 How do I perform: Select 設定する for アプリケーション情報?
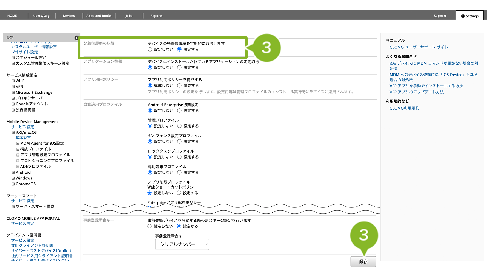tap(179, 67)
